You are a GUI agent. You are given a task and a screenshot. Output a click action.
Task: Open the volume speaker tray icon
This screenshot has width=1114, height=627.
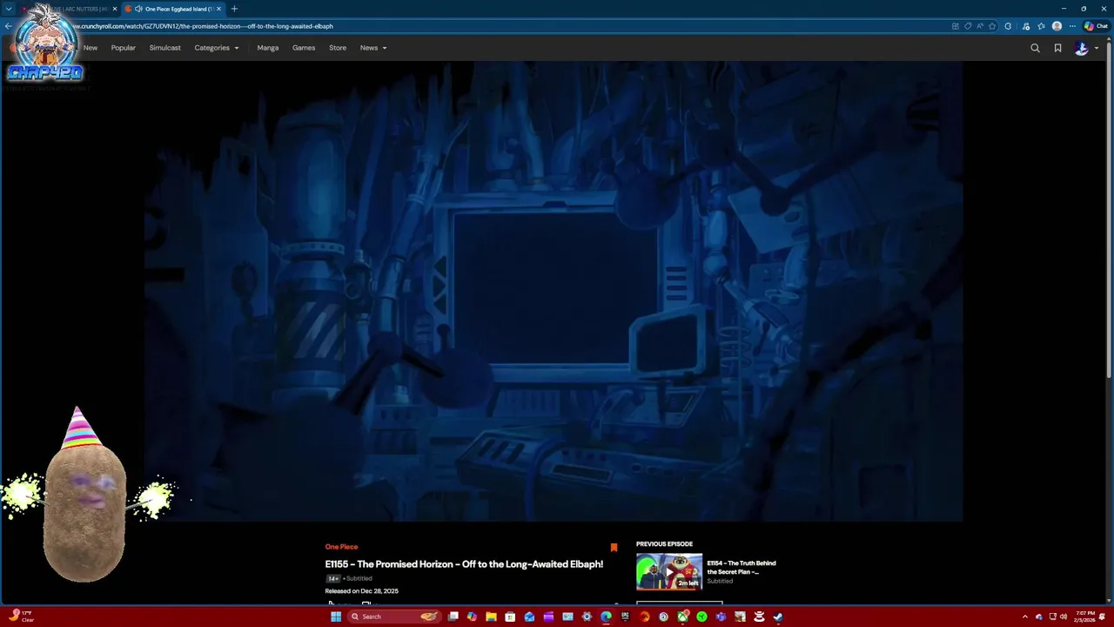pos(1063,617)
